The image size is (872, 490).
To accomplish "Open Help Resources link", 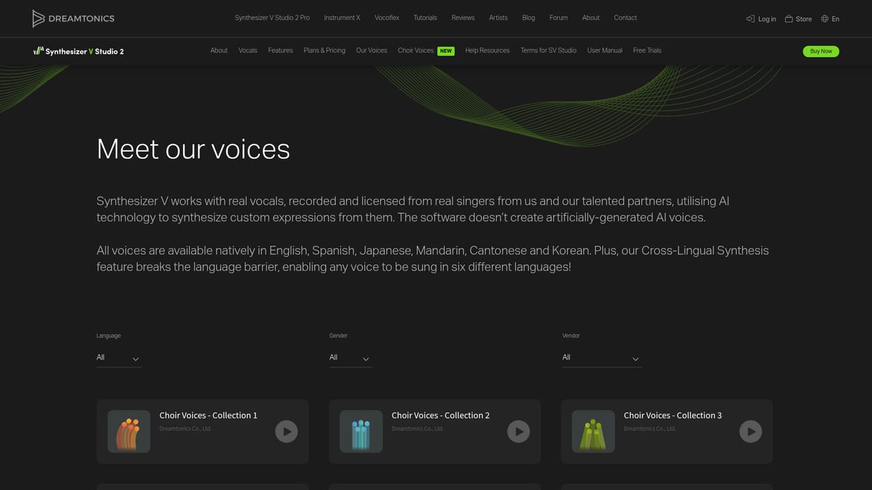I will [x=487, y=50].
